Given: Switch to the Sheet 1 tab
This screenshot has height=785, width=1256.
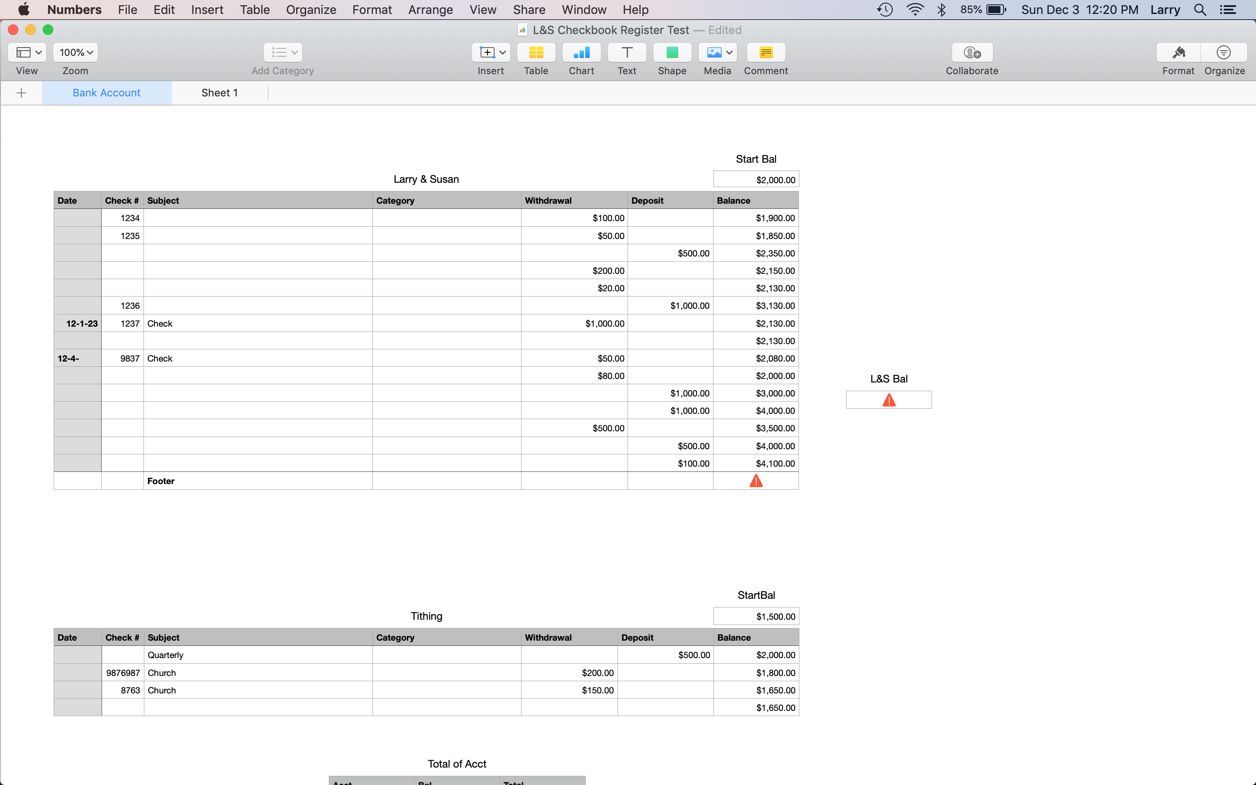Looking at the screenshot, I should click(x=219, y=93).
